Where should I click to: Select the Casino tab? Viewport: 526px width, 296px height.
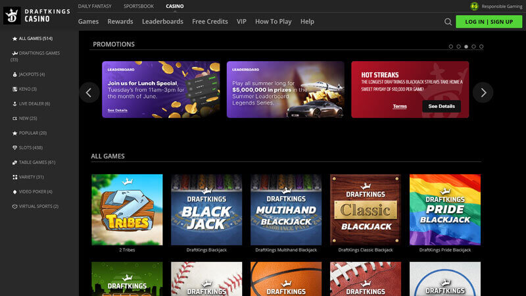(x=175, y=6)
